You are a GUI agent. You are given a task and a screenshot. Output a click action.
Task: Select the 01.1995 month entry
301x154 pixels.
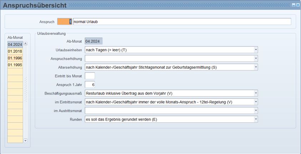click(15, 65)
